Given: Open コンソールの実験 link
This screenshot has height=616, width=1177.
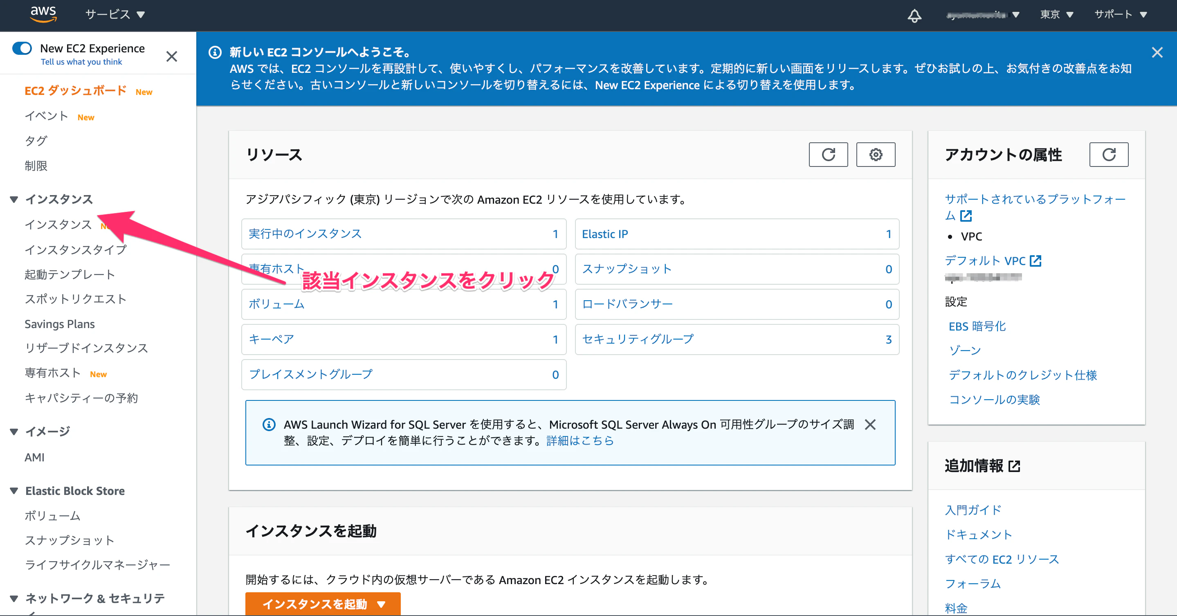Looking at the screenshot, I should tap(994, 400).
